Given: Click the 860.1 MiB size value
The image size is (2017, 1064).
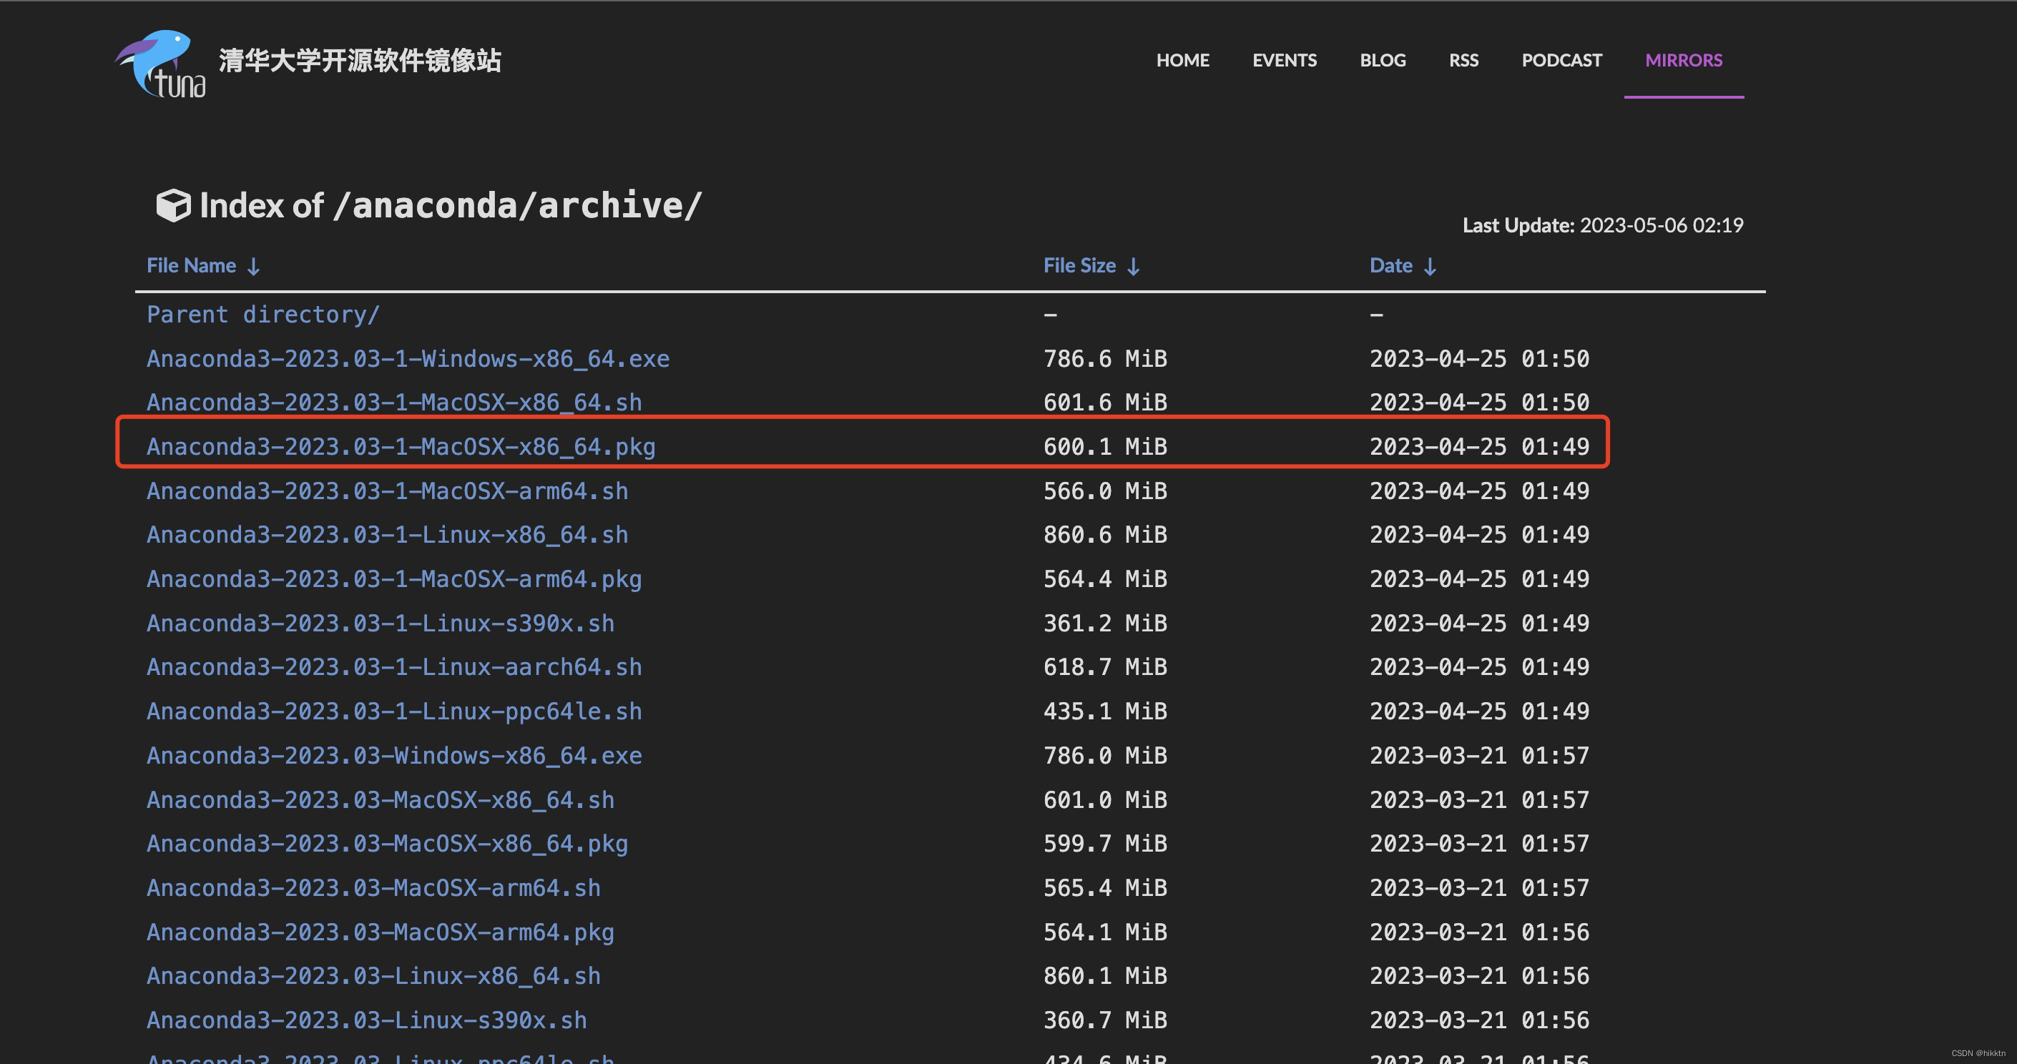Looking at the screenshot, I should (x=1105, y=975).
